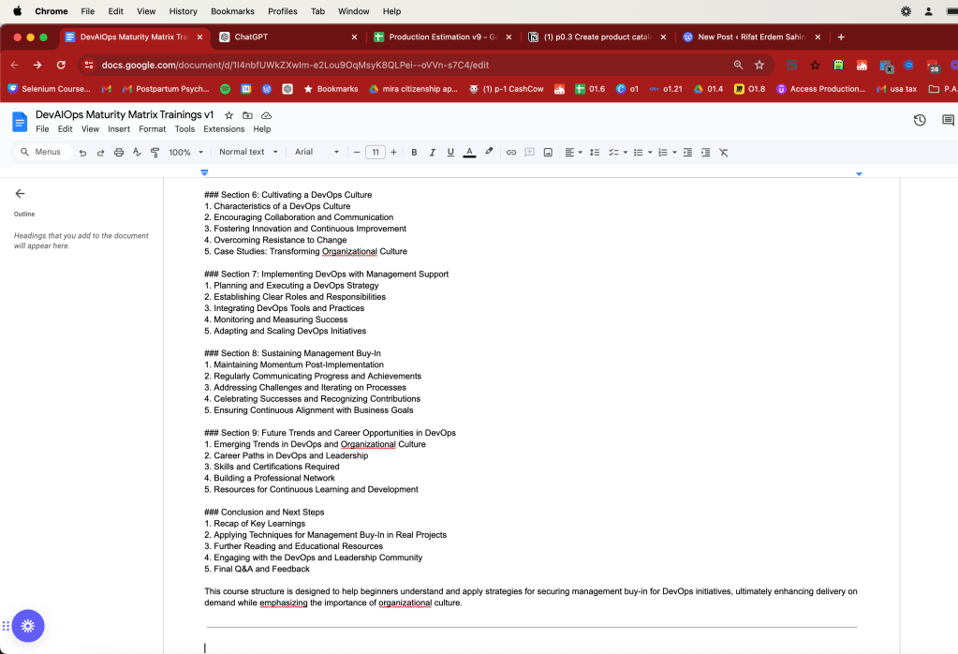
Task: Click the floating purple assistant button
Action: click(x=28, y=626)
